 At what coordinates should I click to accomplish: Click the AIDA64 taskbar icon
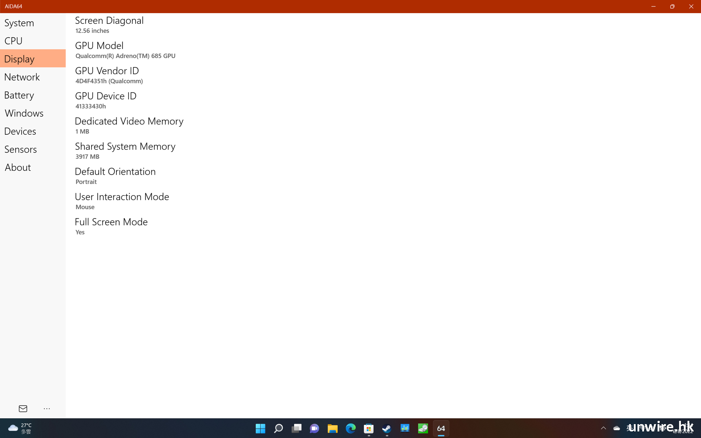click(441, 428)
